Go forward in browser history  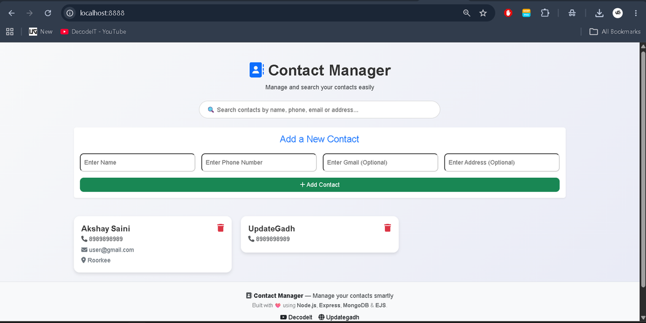click(29, 13)
